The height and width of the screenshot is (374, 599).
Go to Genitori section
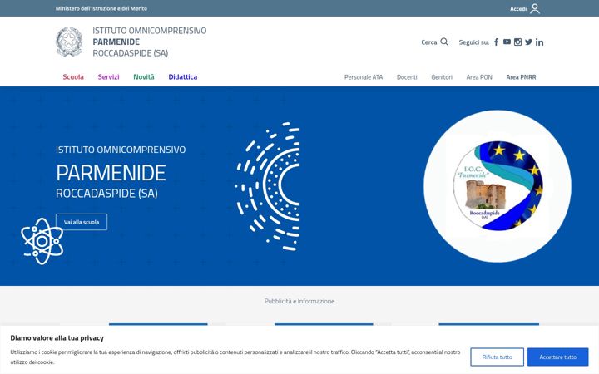(x=442, y=77)
